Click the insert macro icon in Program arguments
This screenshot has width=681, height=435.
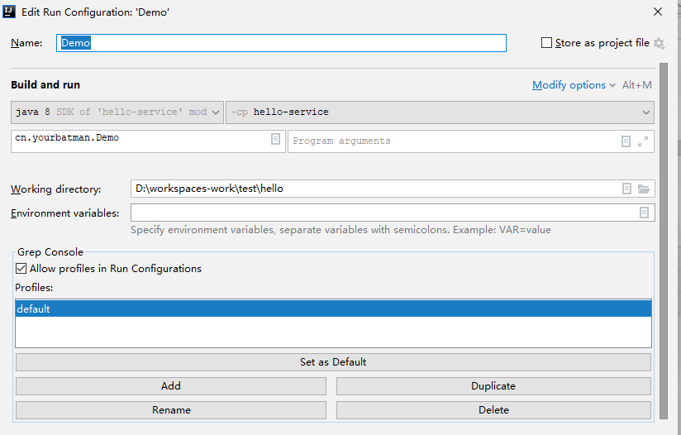click(x=626, y=141)
